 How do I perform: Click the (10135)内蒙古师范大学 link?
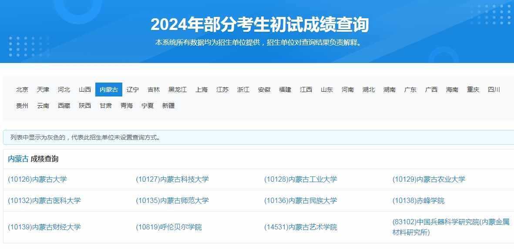(172, 201)
